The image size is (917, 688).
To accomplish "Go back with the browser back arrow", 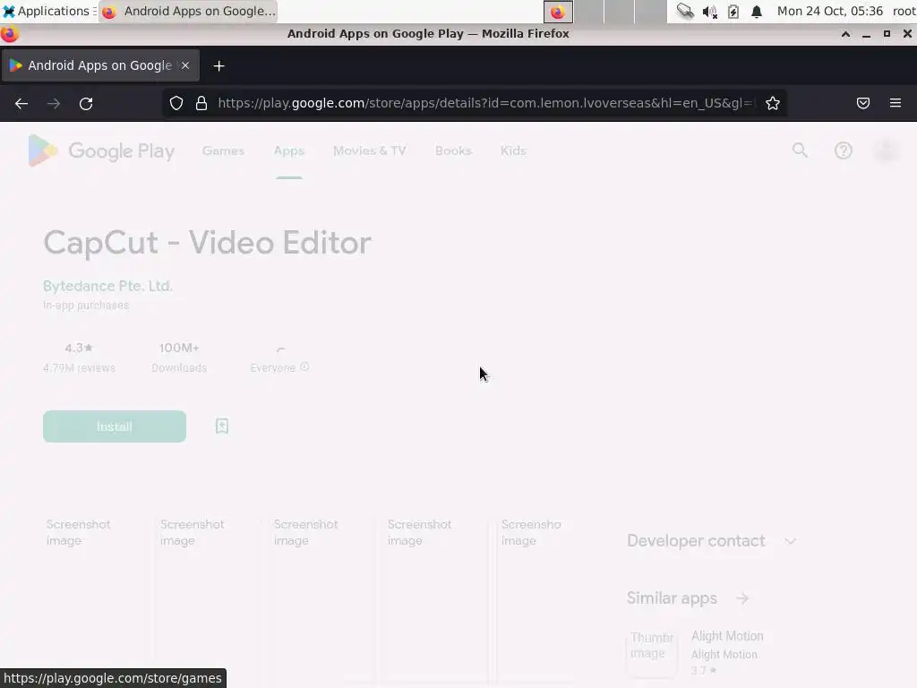I will click(x=21, y=104).
